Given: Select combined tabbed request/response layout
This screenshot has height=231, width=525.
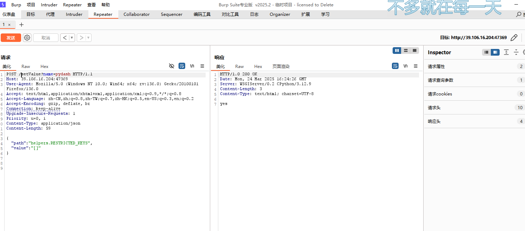Looking at the screenshot, I should [415, 50].
